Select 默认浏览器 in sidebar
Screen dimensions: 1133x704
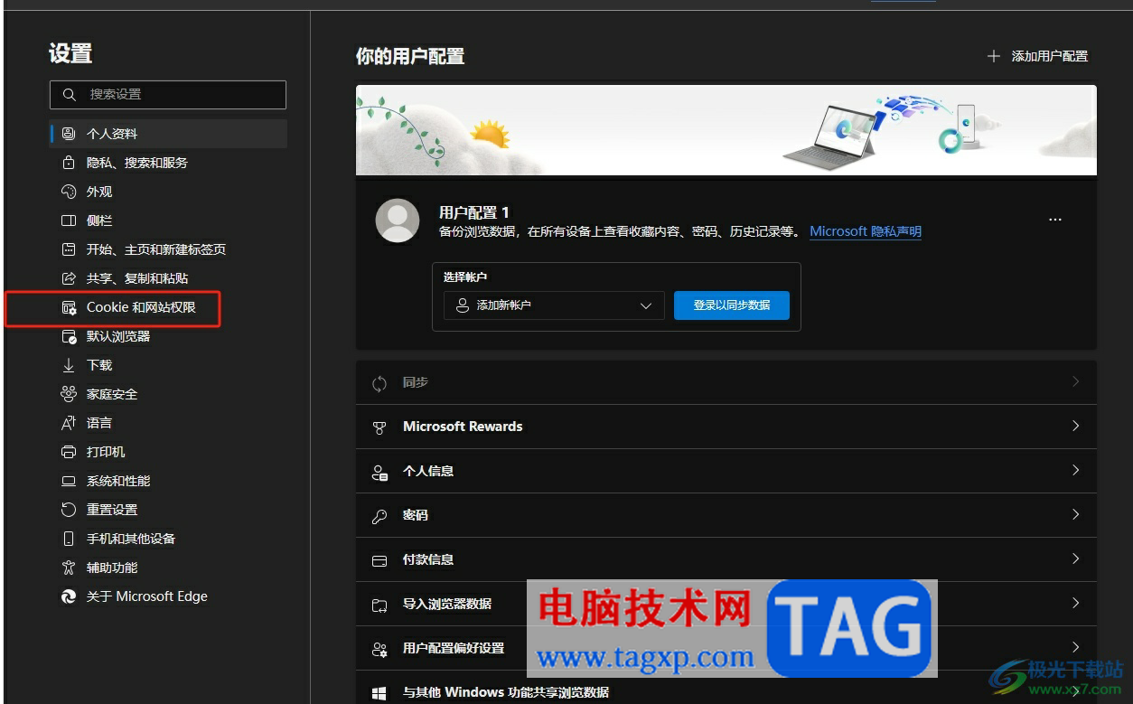pyautogui.click(x=168, y=336)
